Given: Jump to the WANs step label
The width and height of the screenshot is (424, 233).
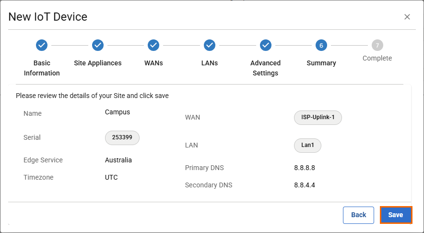Looking at the screenshot, I should [153, 63].
